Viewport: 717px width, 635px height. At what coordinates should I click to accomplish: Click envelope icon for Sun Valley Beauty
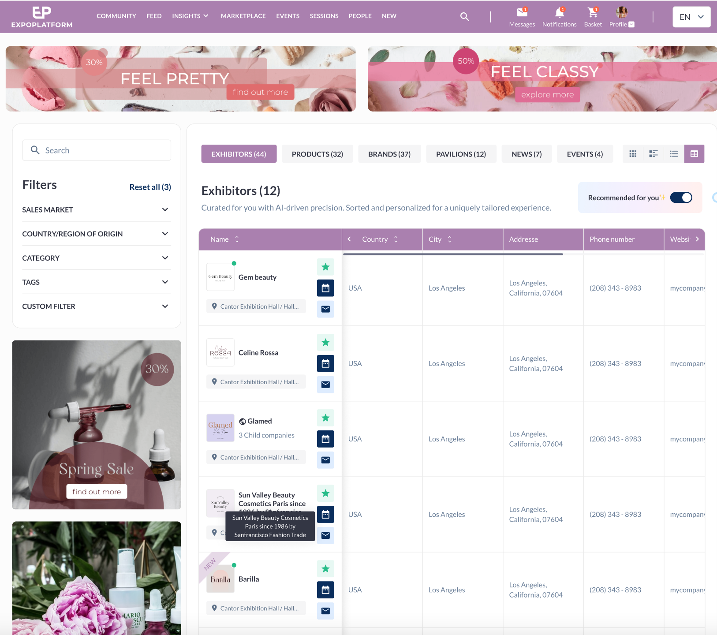[325, 535]
